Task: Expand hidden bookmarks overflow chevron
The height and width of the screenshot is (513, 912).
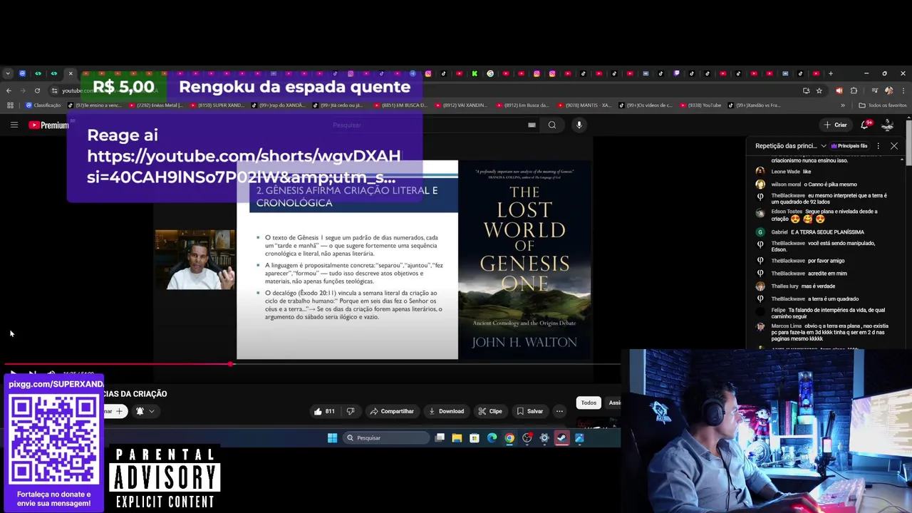Action: [x=843, y=105]
